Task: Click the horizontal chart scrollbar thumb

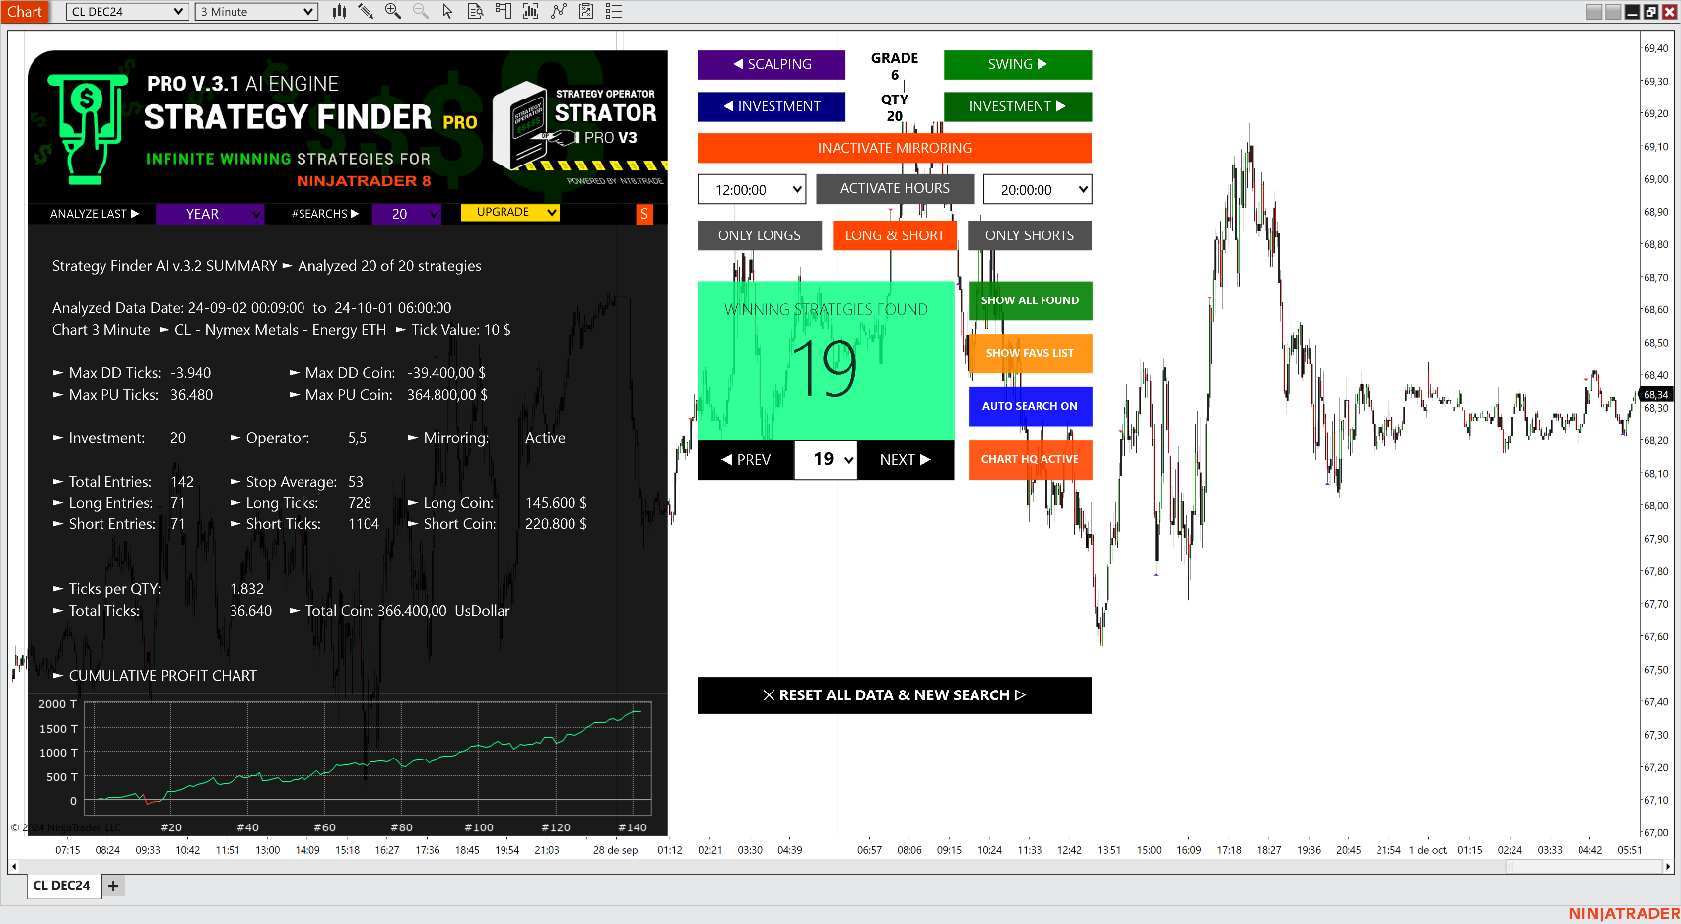Action: pos(1581,867)
